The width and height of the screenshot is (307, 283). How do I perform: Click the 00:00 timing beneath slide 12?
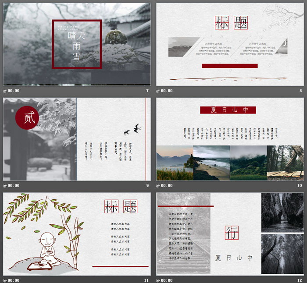[167, 280]
